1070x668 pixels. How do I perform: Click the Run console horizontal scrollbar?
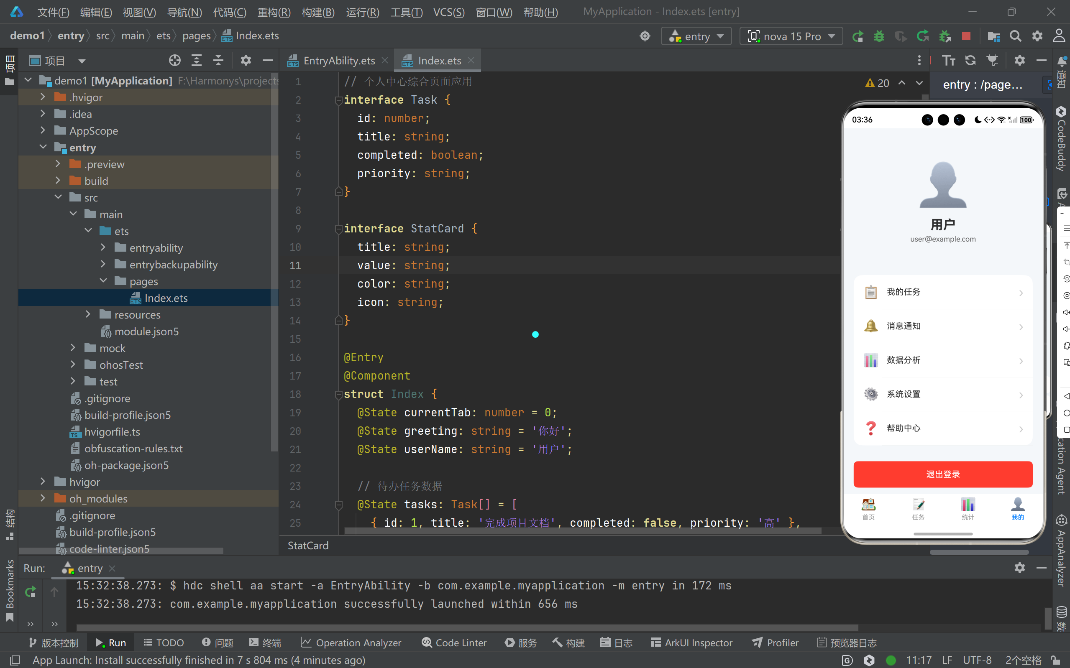pyautogui.click(x=467, y=628)
